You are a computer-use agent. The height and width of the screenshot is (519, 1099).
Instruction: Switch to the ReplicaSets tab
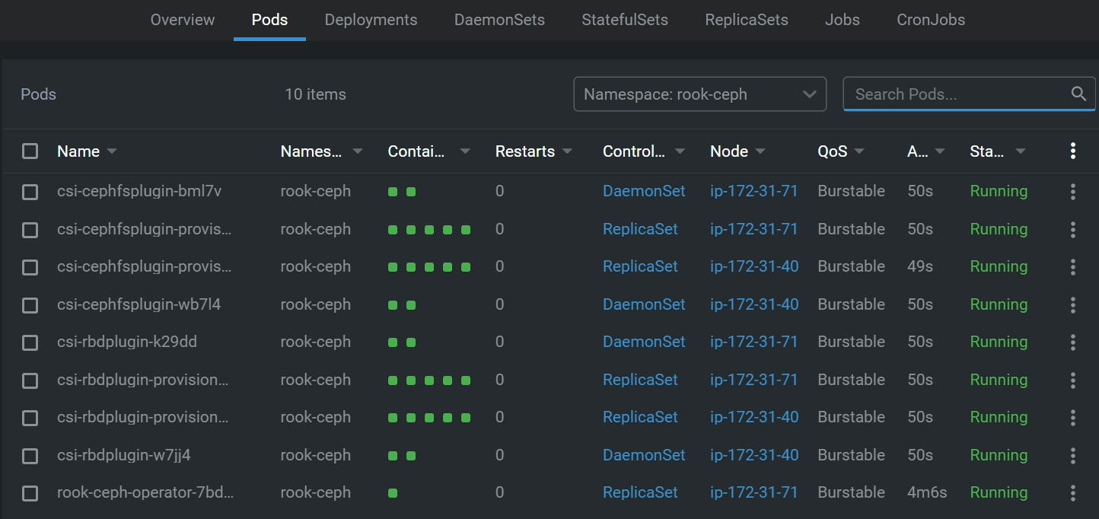click(747, 20)
